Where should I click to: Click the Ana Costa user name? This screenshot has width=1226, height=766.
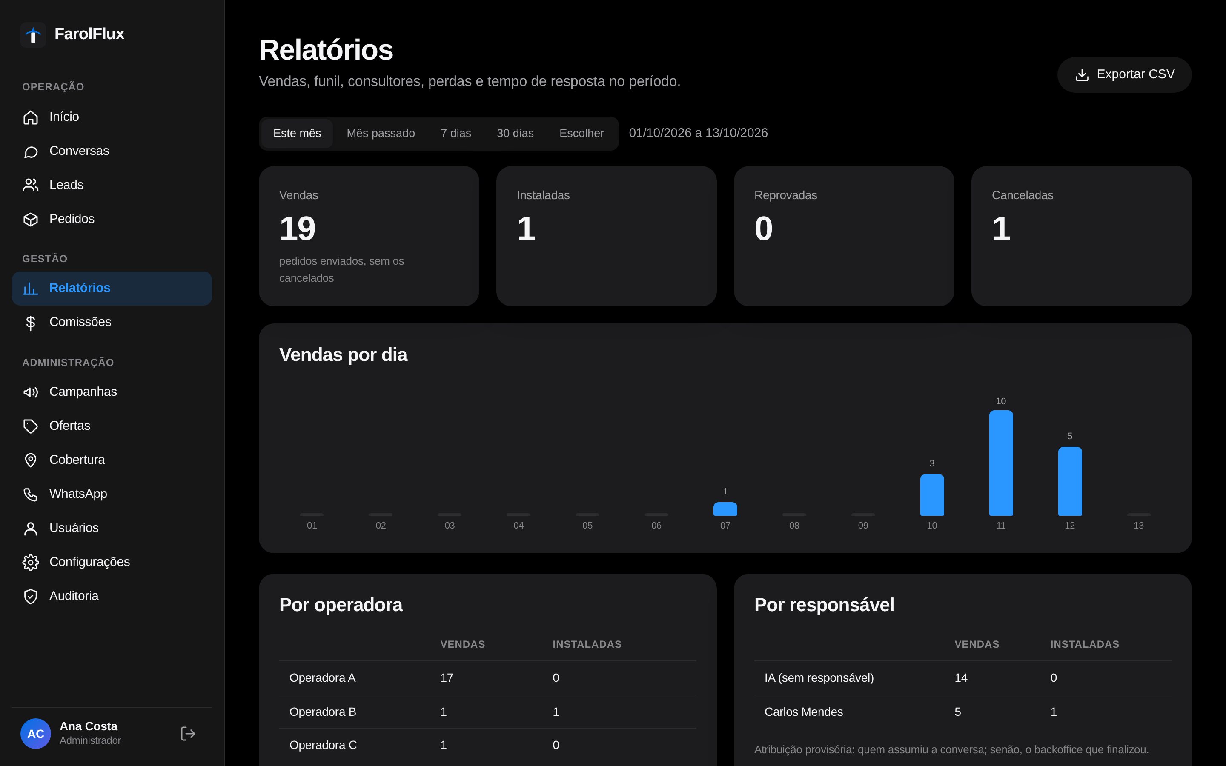click(x=89, y=726)
